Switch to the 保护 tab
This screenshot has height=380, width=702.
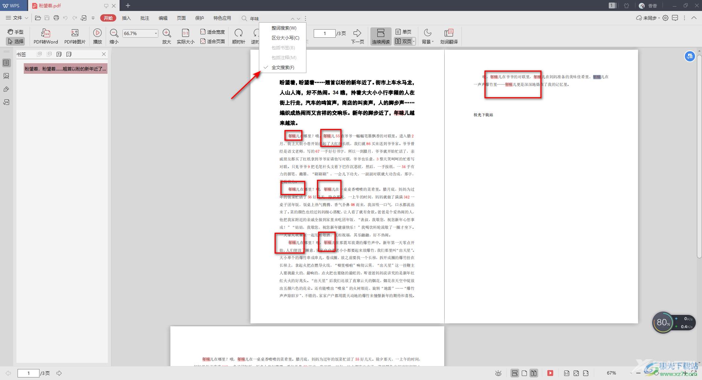(x=200, y=18)
